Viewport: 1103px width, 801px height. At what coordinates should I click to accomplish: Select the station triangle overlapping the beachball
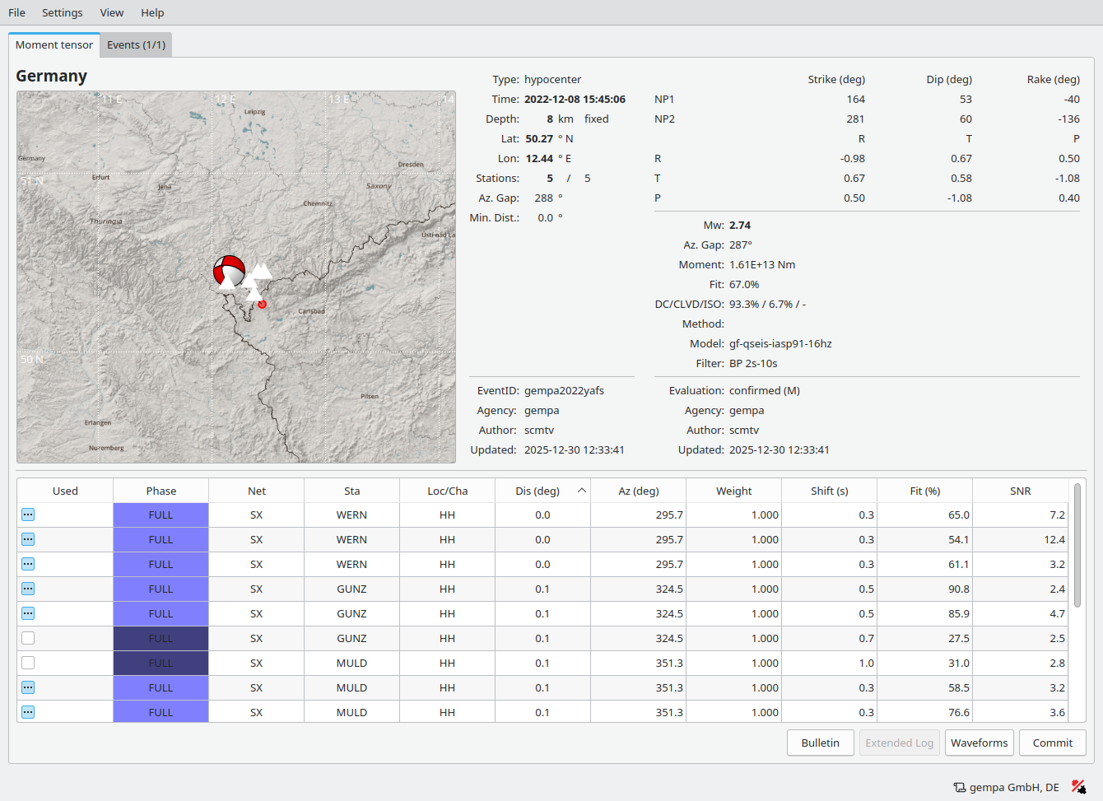pos(227,282)
